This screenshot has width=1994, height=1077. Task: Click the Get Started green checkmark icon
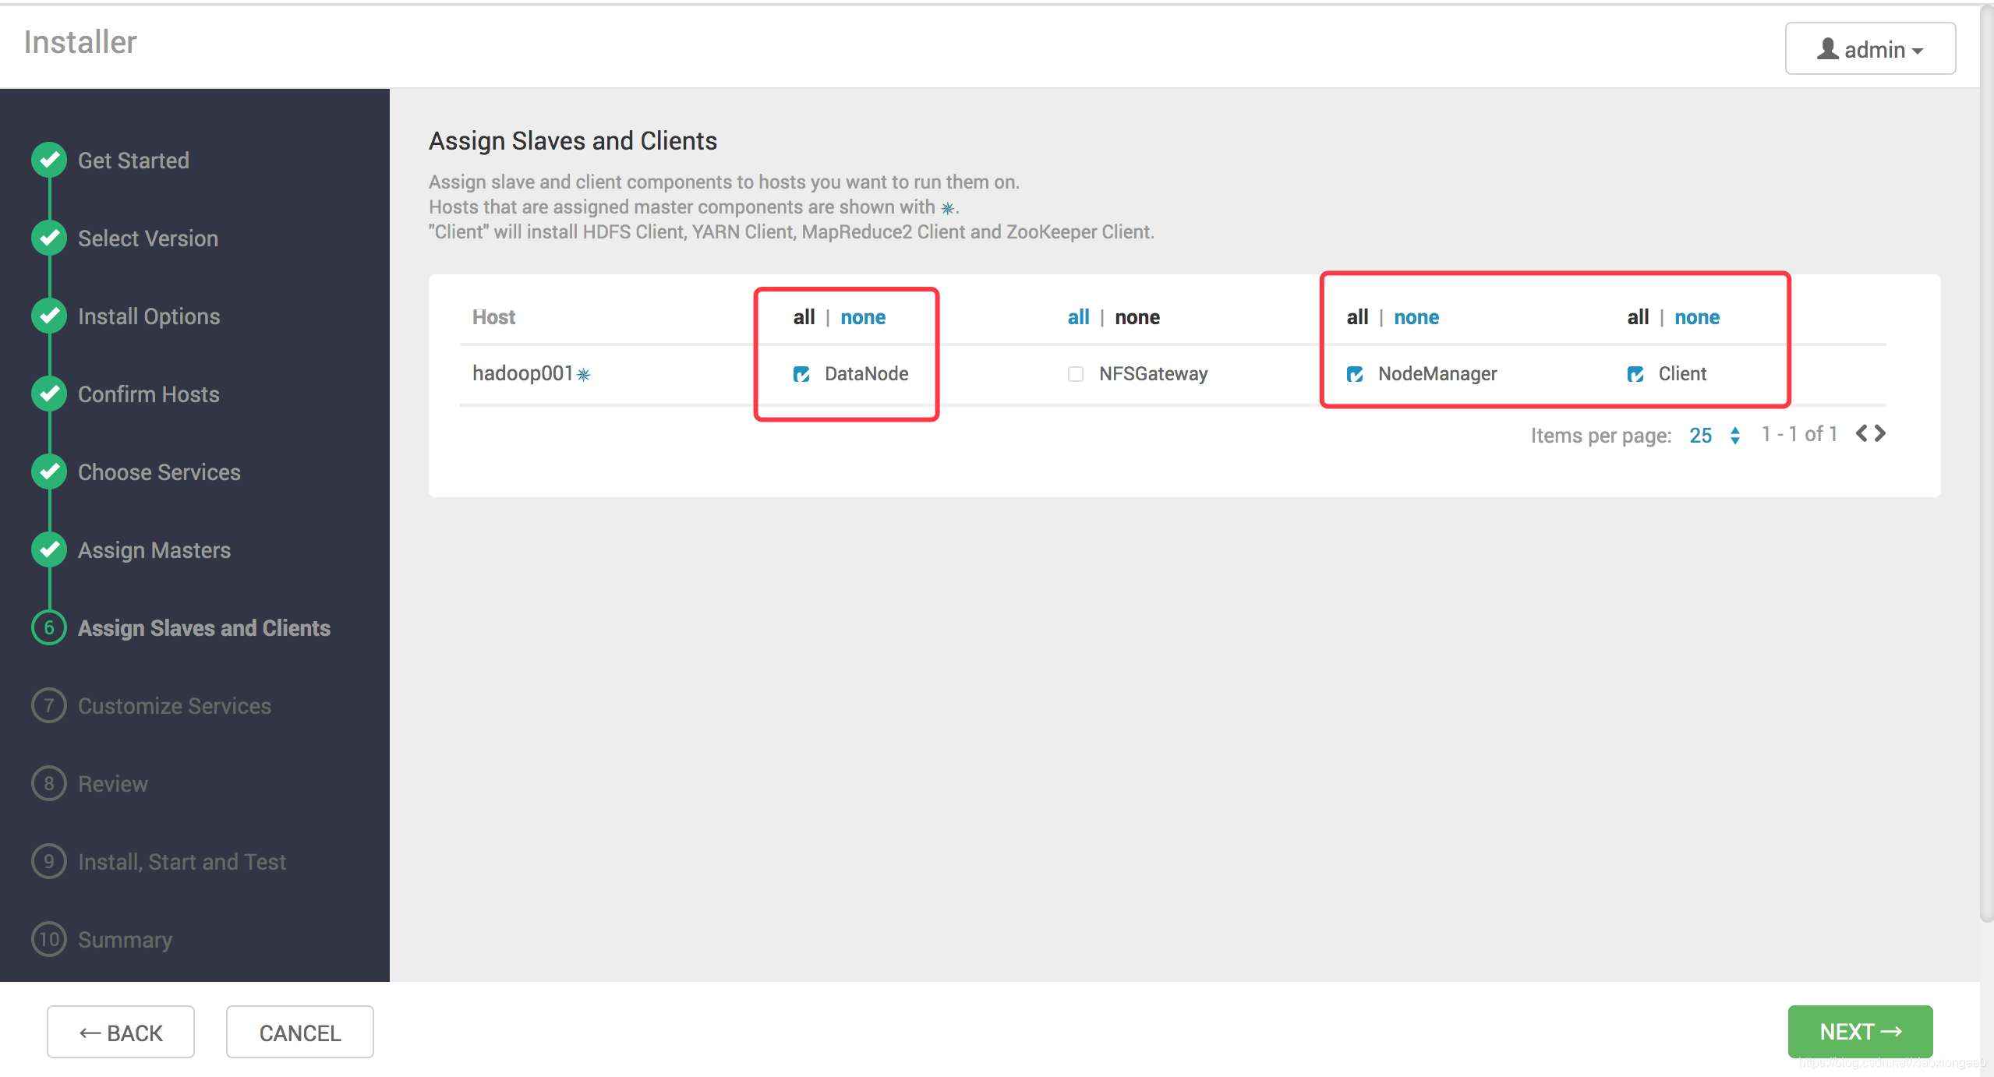[x=49, y=160]
